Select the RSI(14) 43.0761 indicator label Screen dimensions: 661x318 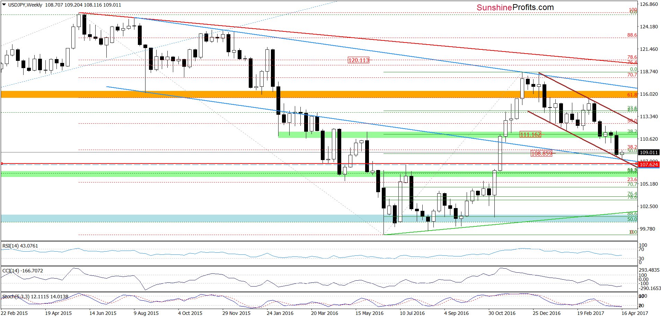click(20, 246)
